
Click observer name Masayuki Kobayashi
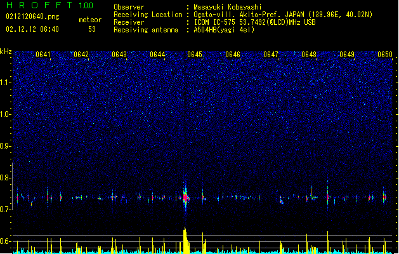(x=228, y=7)
